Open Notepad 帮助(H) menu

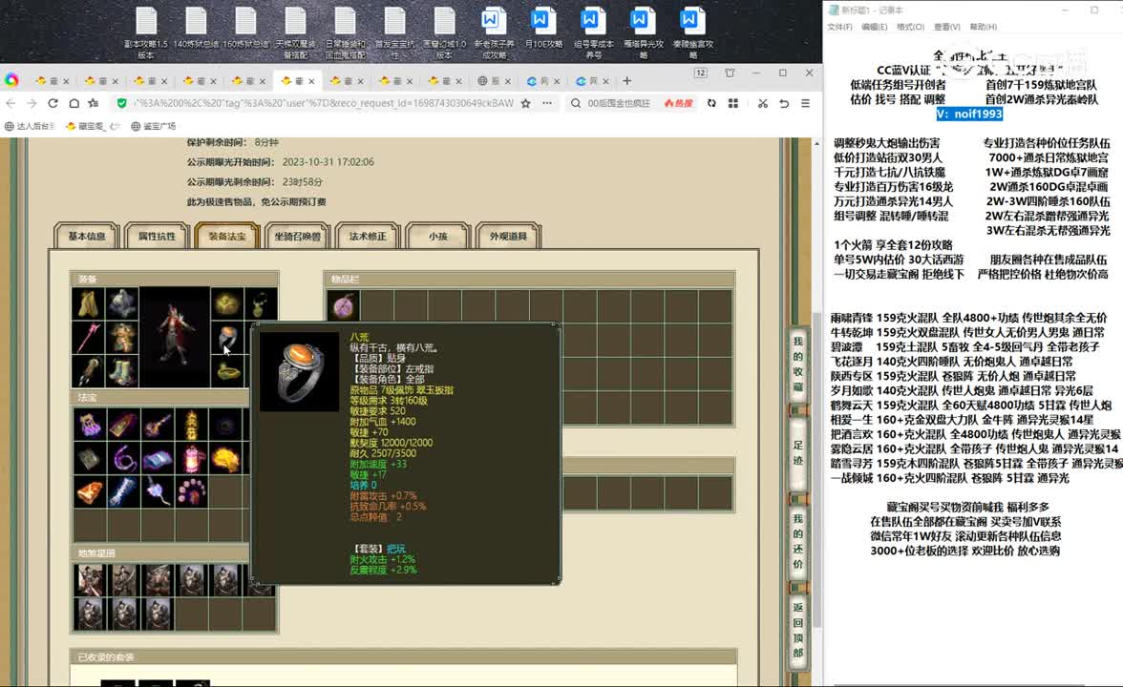click(984, 27)
